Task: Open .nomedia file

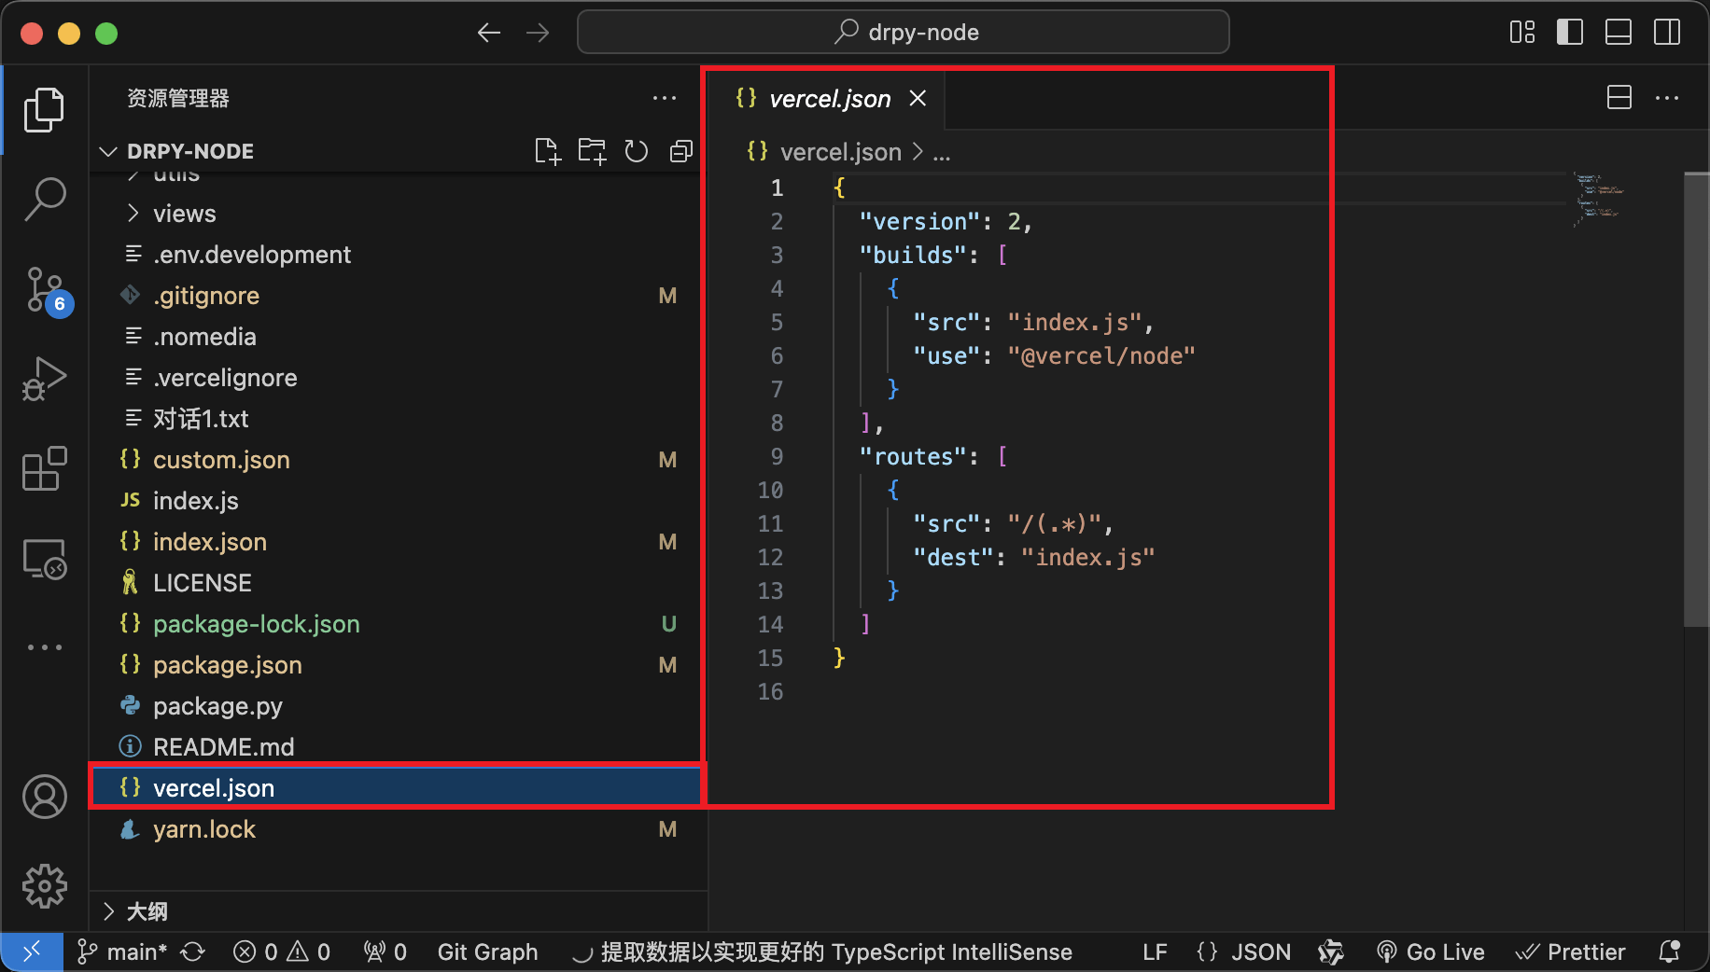Action: coord(399,337)
